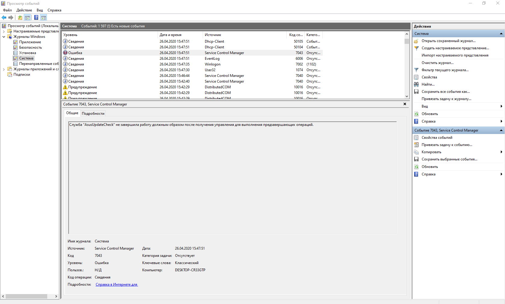This screenshot has height=304, width=505.
Task: Click the open saved log icon
Action: tap(416, 41)
